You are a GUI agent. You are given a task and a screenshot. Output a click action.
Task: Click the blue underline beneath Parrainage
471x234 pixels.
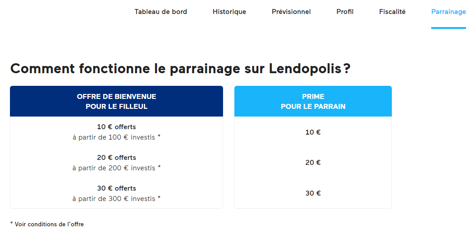tap(448, 28)
